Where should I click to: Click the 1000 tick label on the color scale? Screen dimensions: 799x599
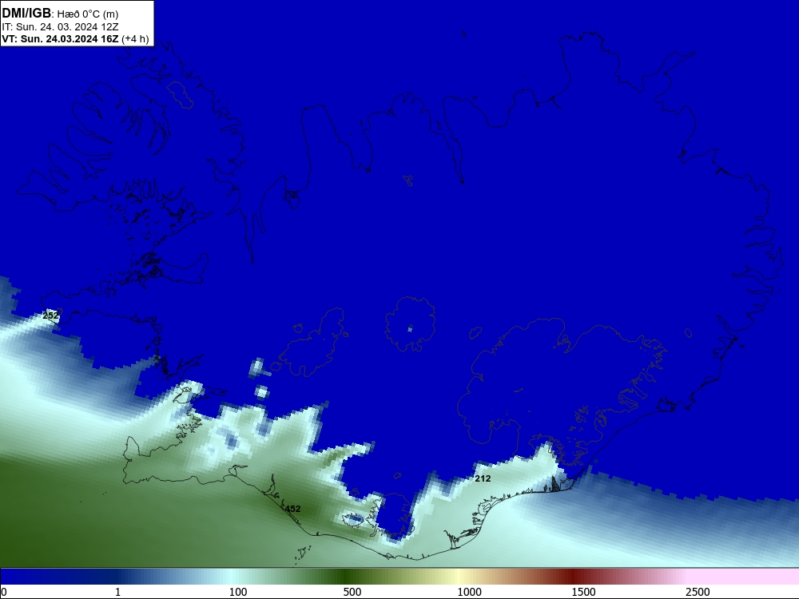pos(469,592)
